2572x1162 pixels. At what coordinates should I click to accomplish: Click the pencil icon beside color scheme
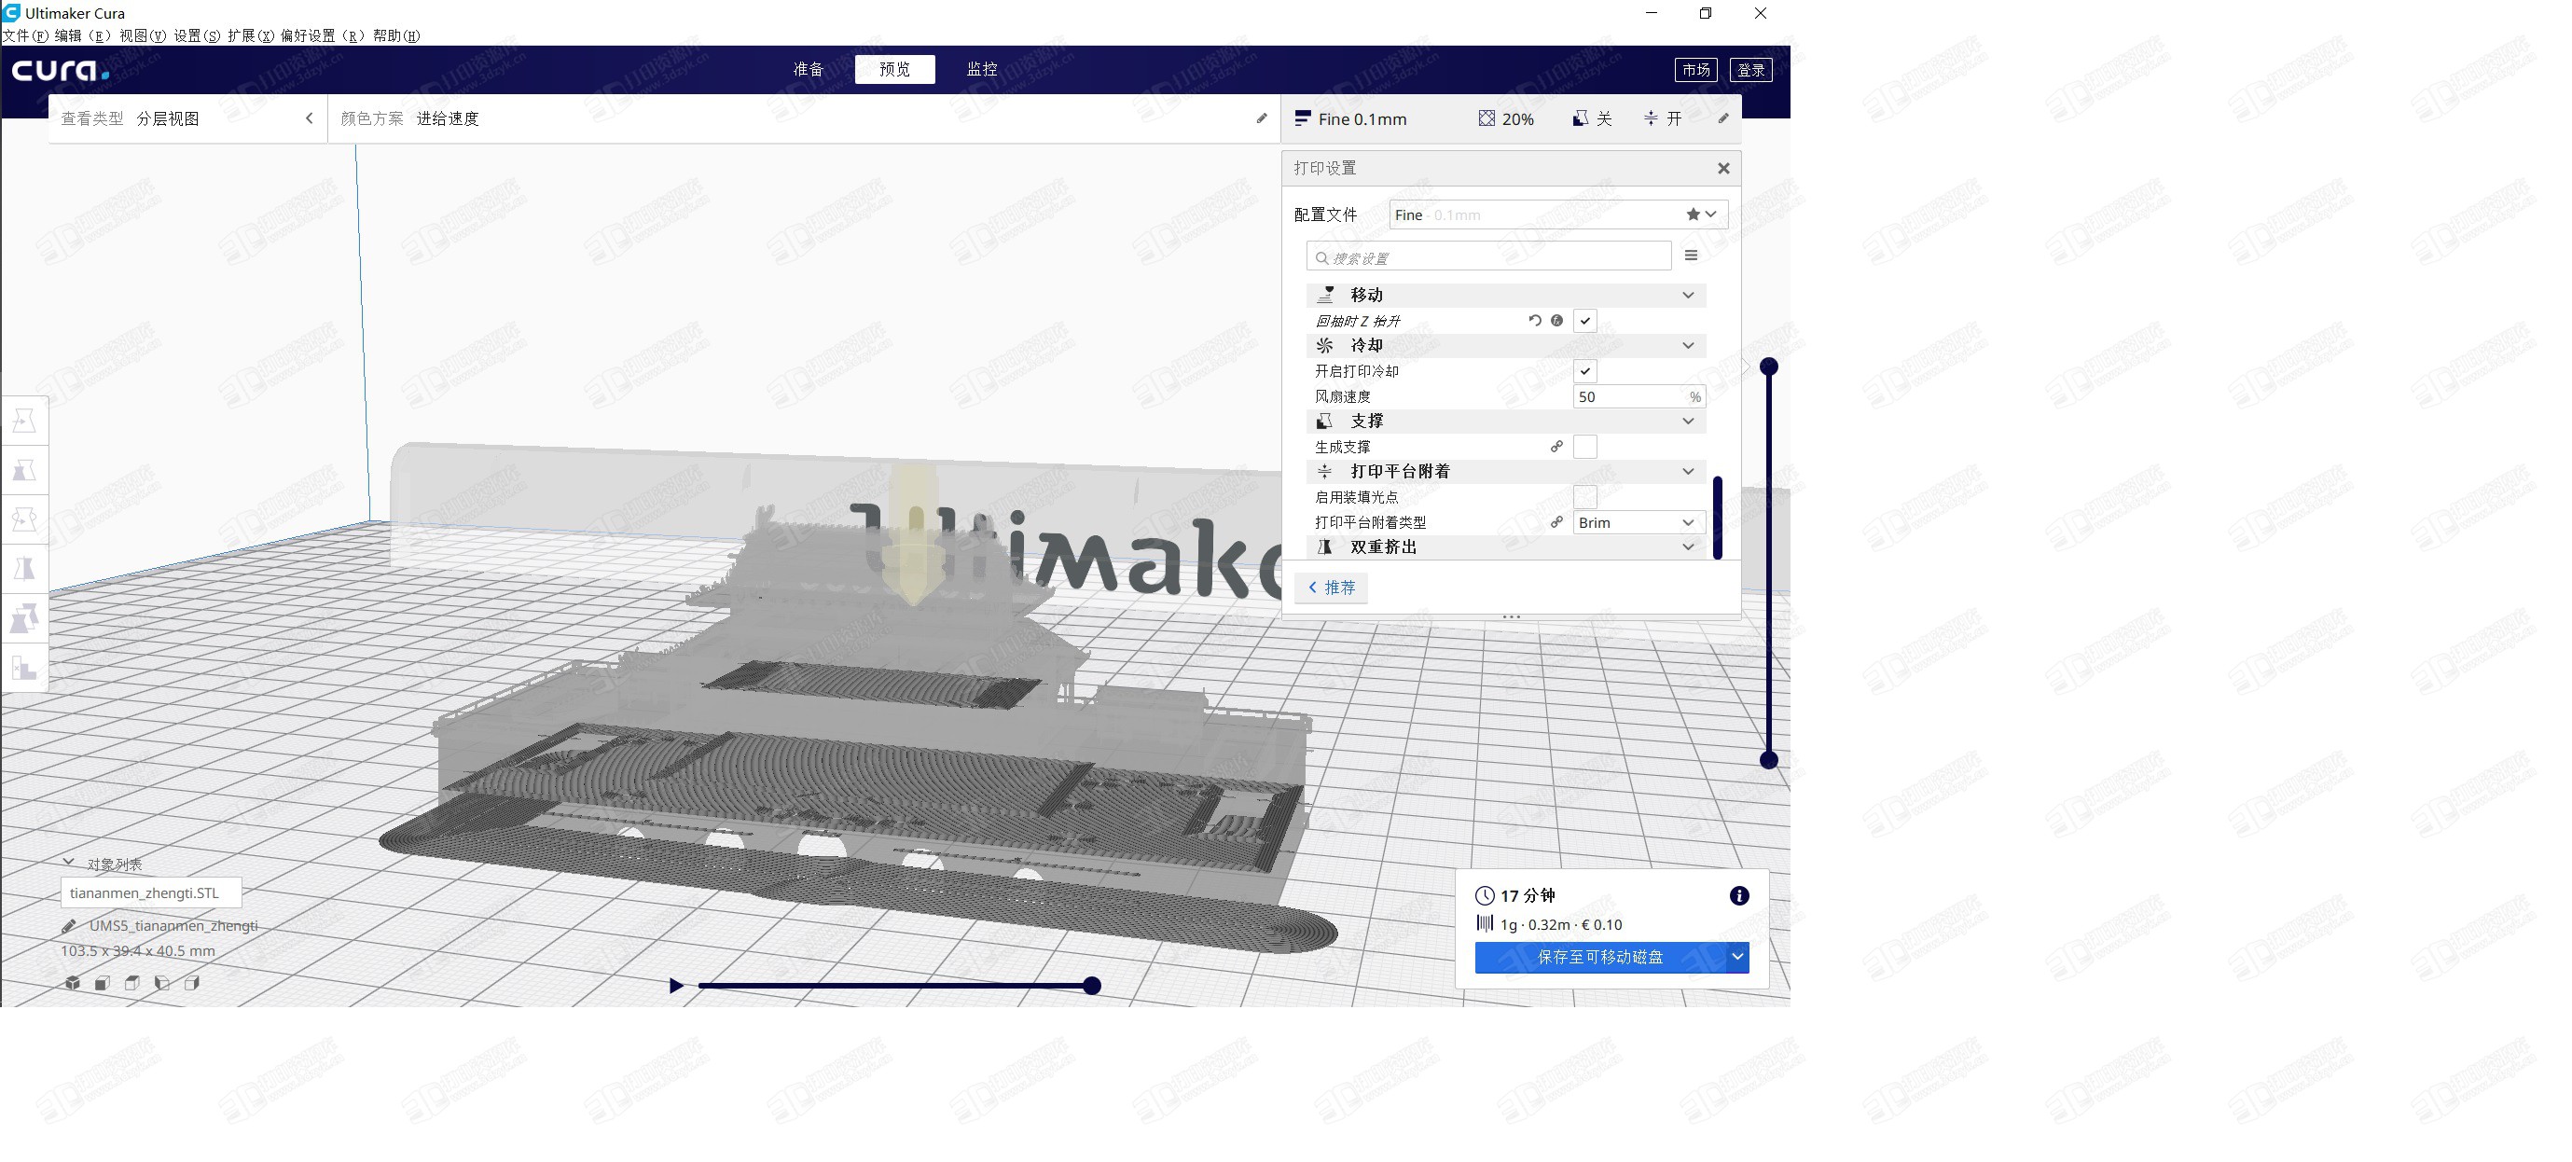click(1262, 118)
